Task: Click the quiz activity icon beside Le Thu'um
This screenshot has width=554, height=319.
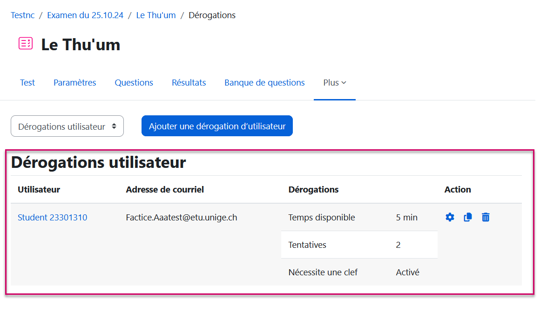Action: click(x=26, y=44)
